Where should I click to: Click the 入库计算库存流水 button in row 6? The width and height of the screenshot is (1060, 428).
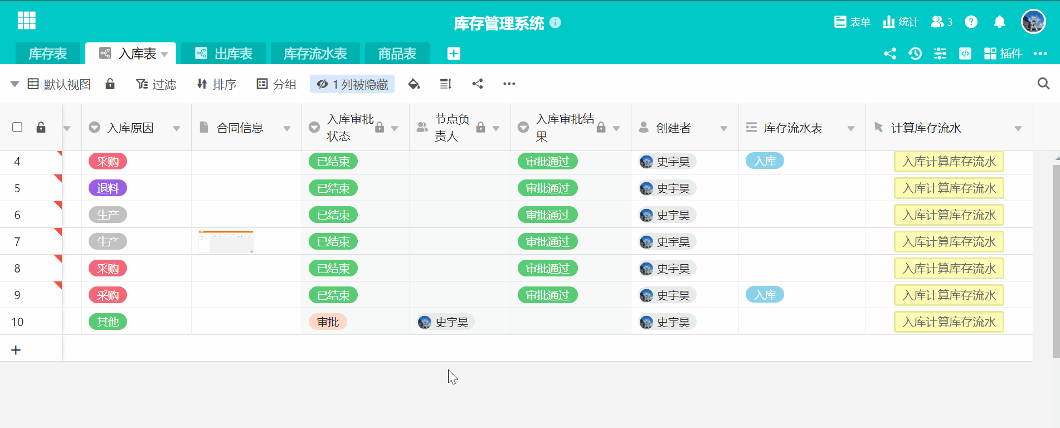pyautogui.click(x=949, y=215)
